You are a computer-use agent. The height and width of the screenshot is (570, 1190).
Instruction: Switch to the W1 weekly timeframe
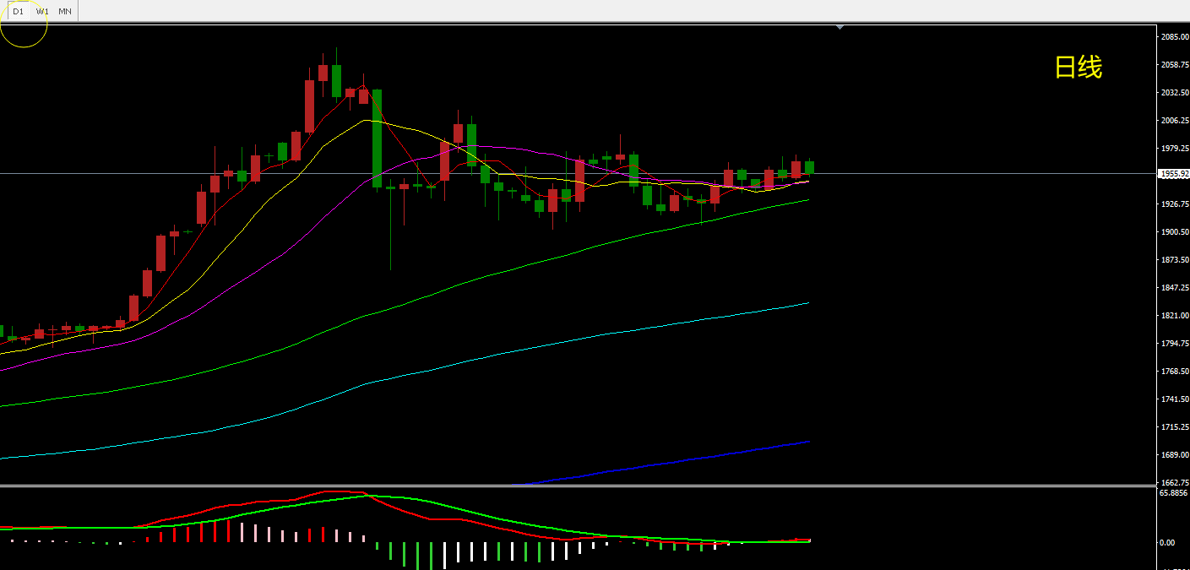tap(42, 11)
